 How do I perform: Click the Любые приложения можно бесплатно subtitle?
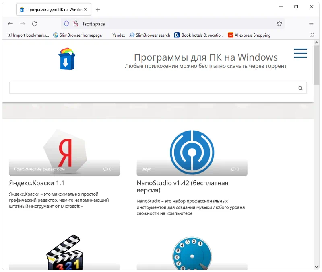206,66
